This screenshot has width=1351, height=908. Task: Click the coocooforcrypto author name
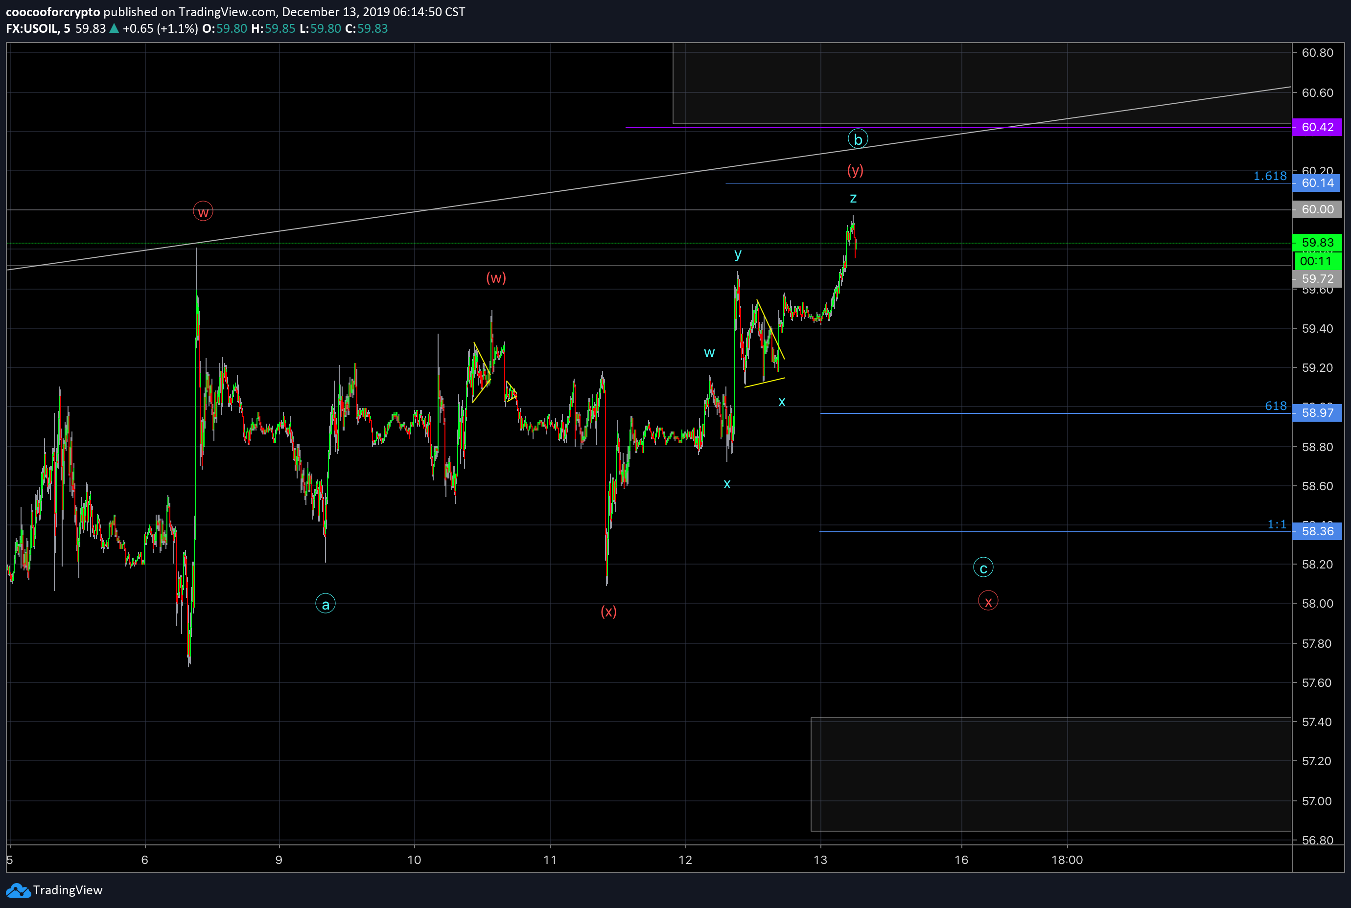[53, 12]
